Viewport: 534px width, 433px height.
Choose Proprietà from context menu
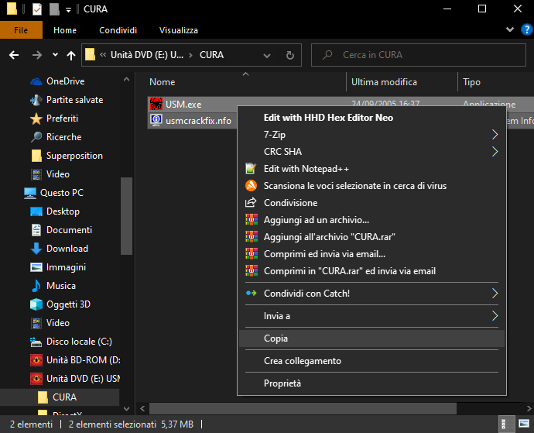tap(372, 383)
